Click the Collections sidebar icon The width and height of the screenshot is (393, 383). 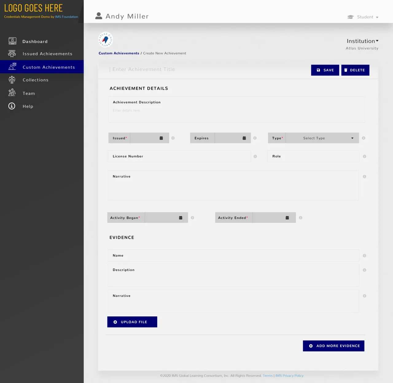pyautogui.click(x=12, y=80)
